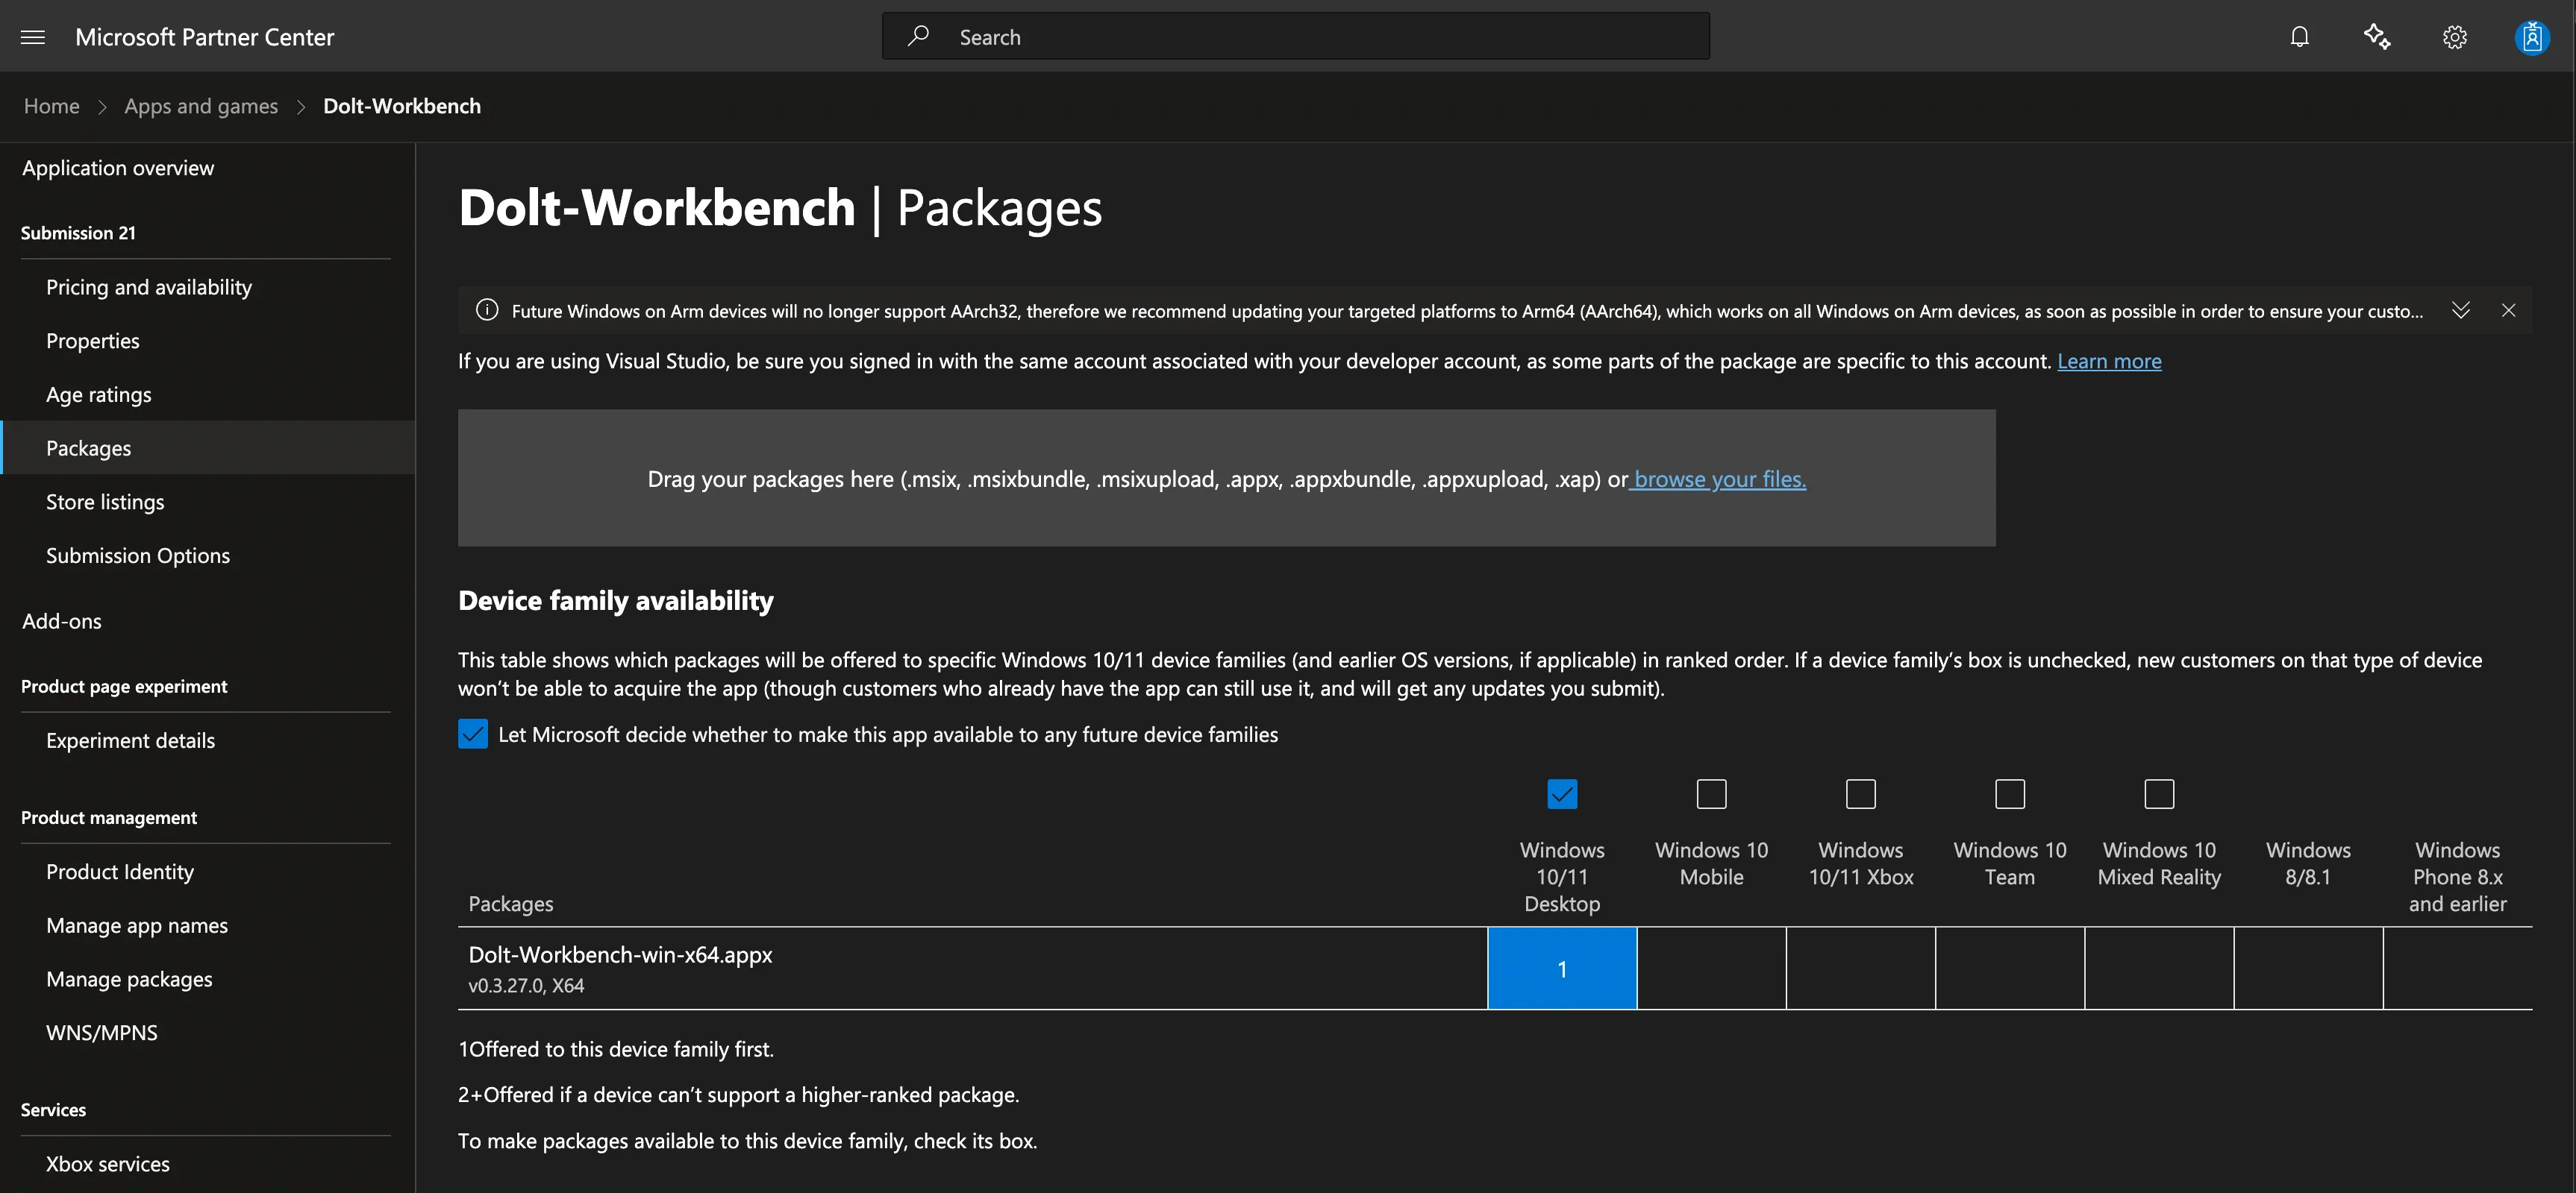This screenshot has height=1193, width=2576.
Task: Click the search magnifier icon
Action: pos(918,36)
